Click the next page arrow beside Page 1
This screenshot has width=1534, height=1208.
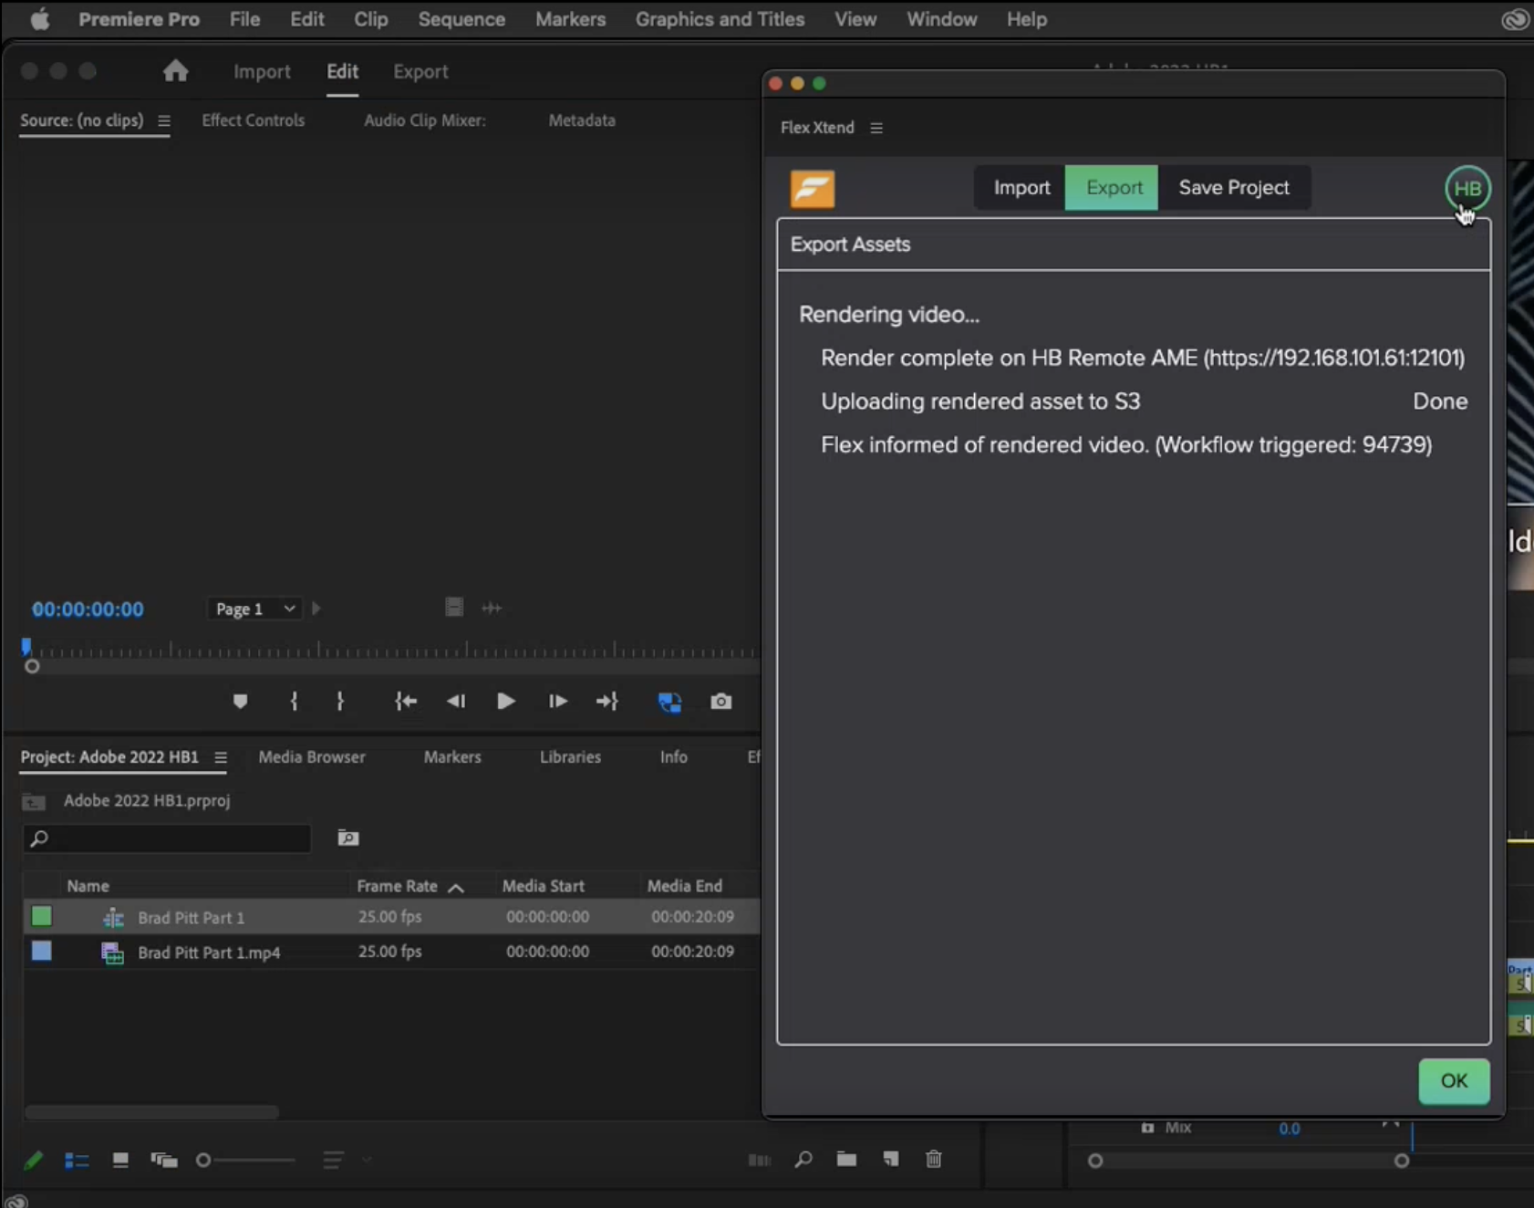(x=316, y=608)
